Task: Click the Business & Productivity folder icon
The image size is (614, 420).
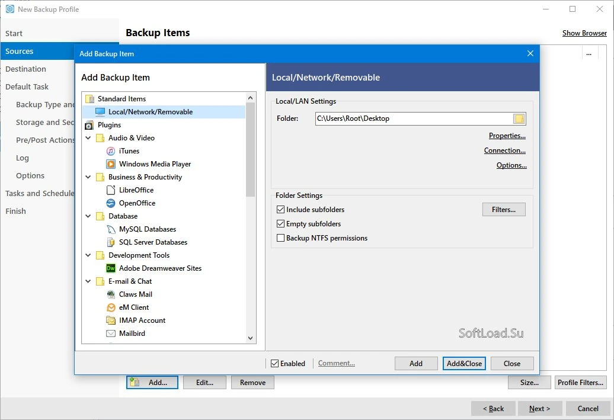Action: (x=100, y=177)
